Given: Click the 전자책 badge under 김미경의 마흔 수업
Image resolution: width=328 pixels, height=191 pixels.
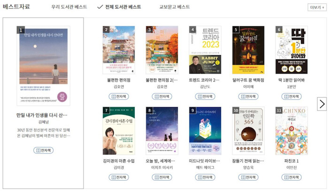Looking at the screenshot, I should click(x=118, y=177).
